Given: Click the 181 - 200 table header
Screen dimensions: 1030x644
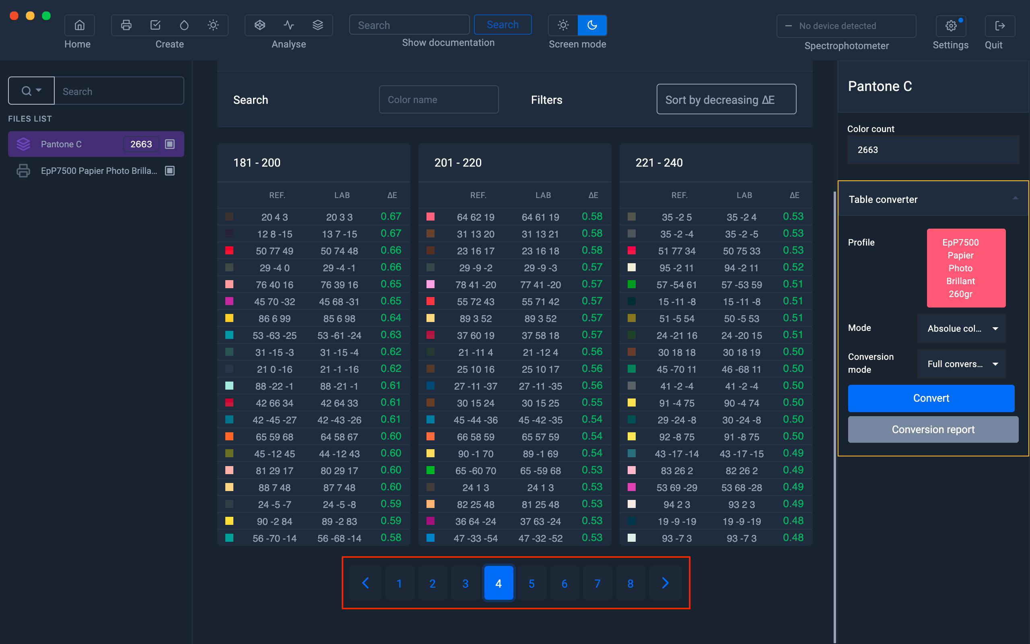Looking at the screenshot, I should coord(314,163).
